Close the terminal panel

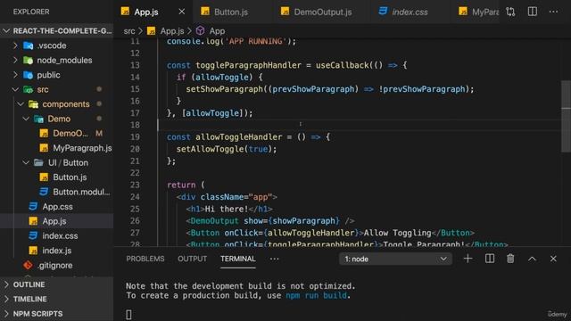tap(553, 259)
